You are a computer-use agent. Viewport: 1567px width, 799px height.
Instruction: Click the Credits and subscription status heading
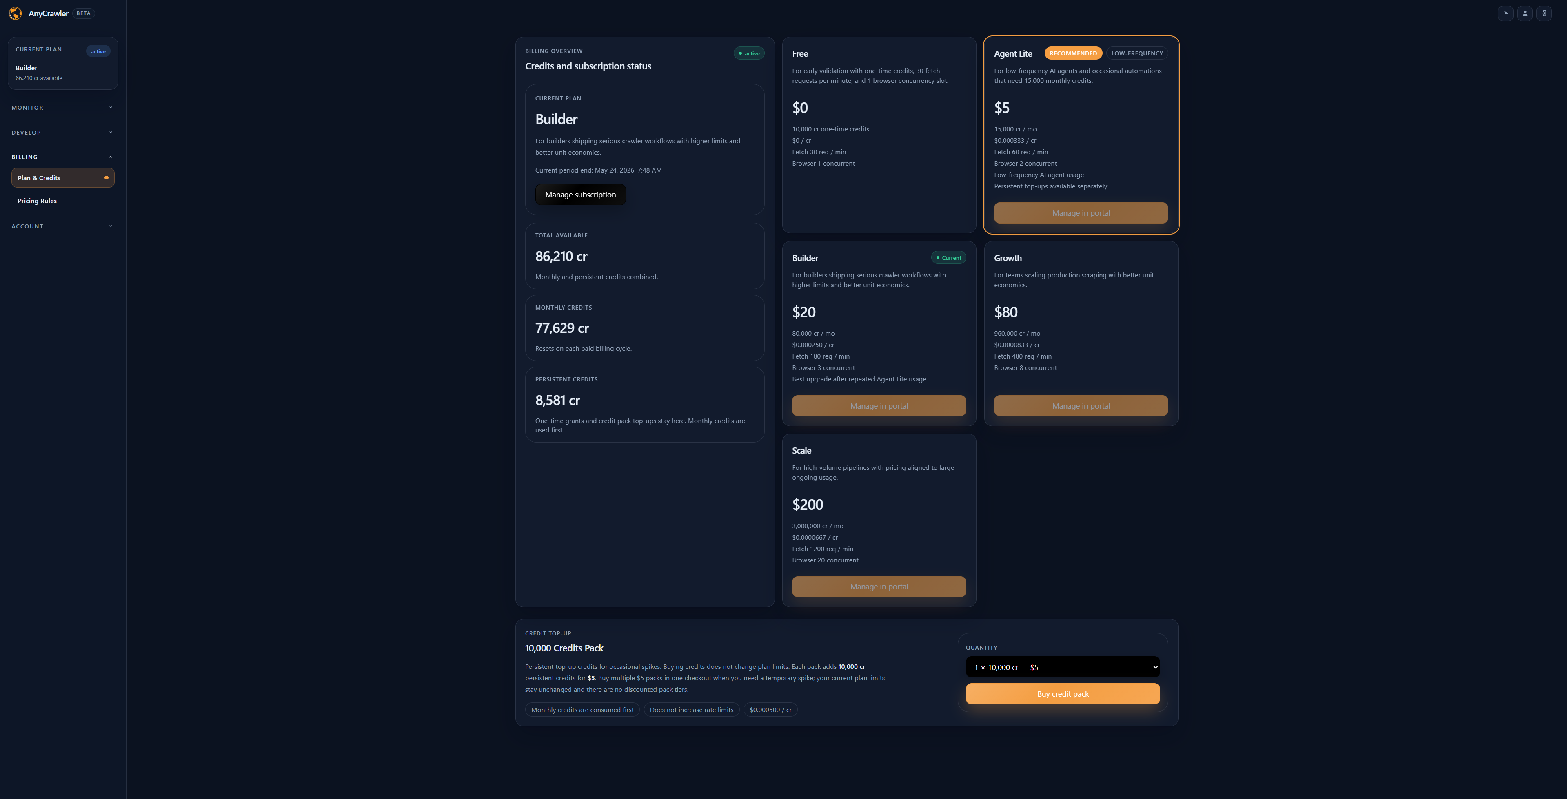click(x=588, y=66)
